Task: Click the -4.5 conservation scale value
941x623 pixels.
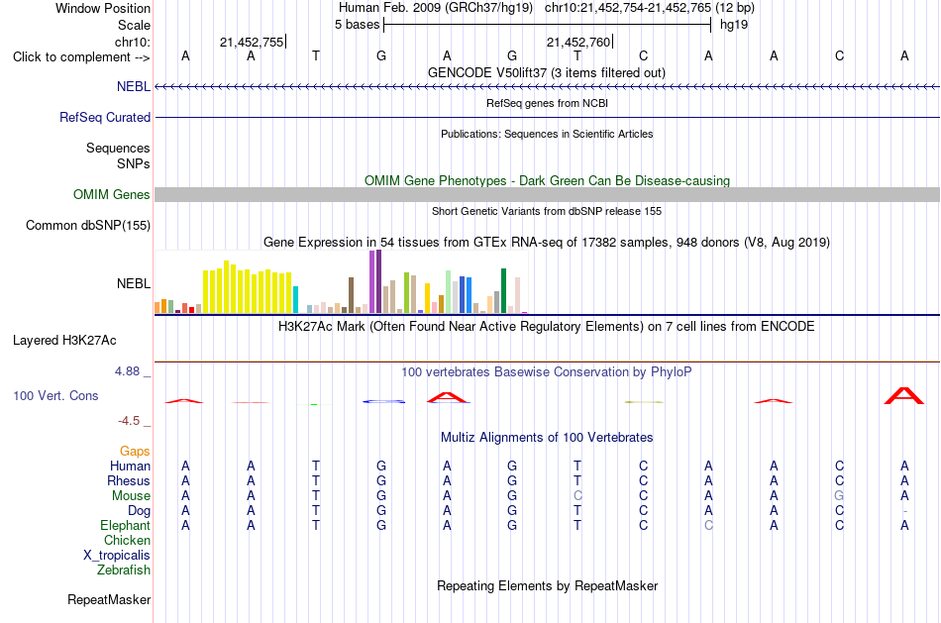Action: (x=129, y=421)
